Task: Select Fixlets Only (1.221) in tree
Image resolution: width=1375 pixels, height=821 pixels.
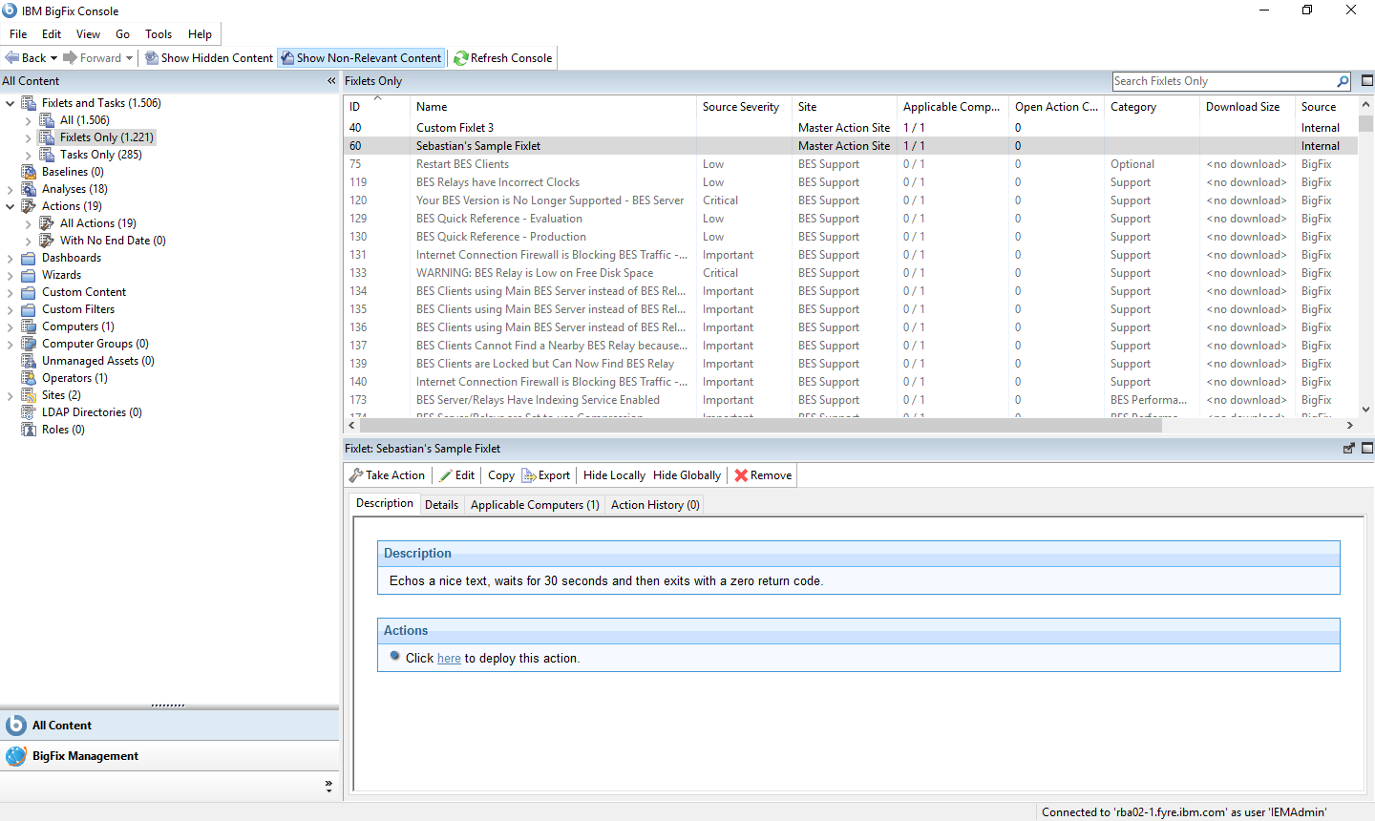Action: [x=106, y=137]
